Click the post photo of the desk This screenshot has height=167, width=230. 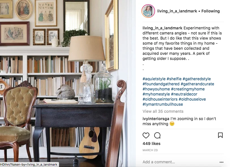68,84
